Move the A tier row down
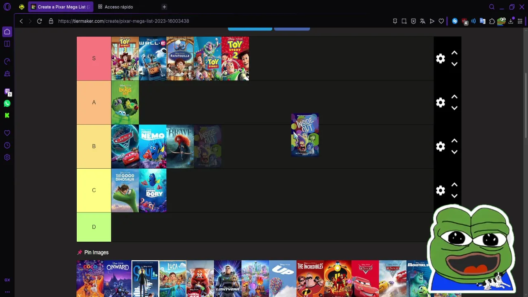The width and height of the screenshot is (528, 297). coord(454,108)
